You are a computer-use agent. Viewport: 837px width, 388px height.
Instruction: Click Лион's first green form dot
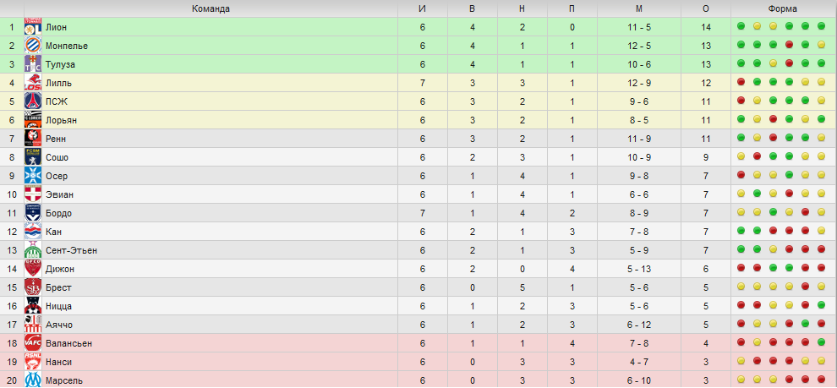coord(741,26)
